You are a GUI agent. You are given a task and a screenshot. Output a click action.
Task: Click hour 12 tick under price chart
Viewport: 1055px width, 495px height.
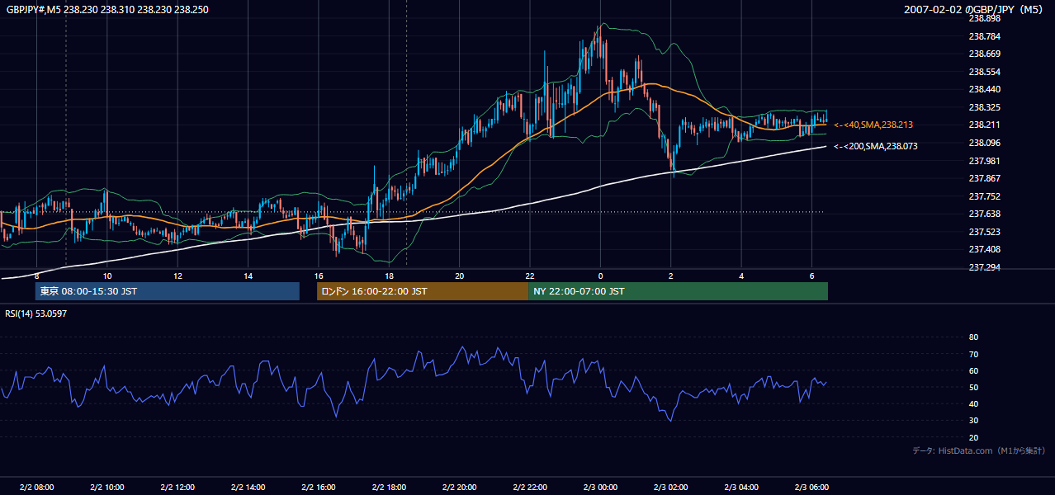coord(177,276)
